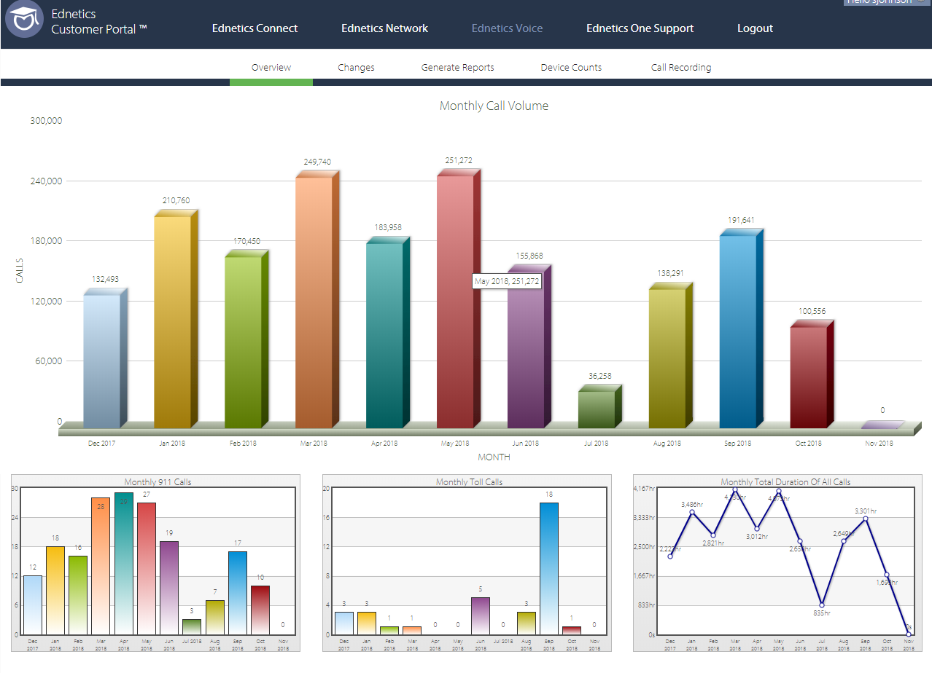Select the 911 Calls bar labeled 18 for Jan
932x673 pixels.
55,590
